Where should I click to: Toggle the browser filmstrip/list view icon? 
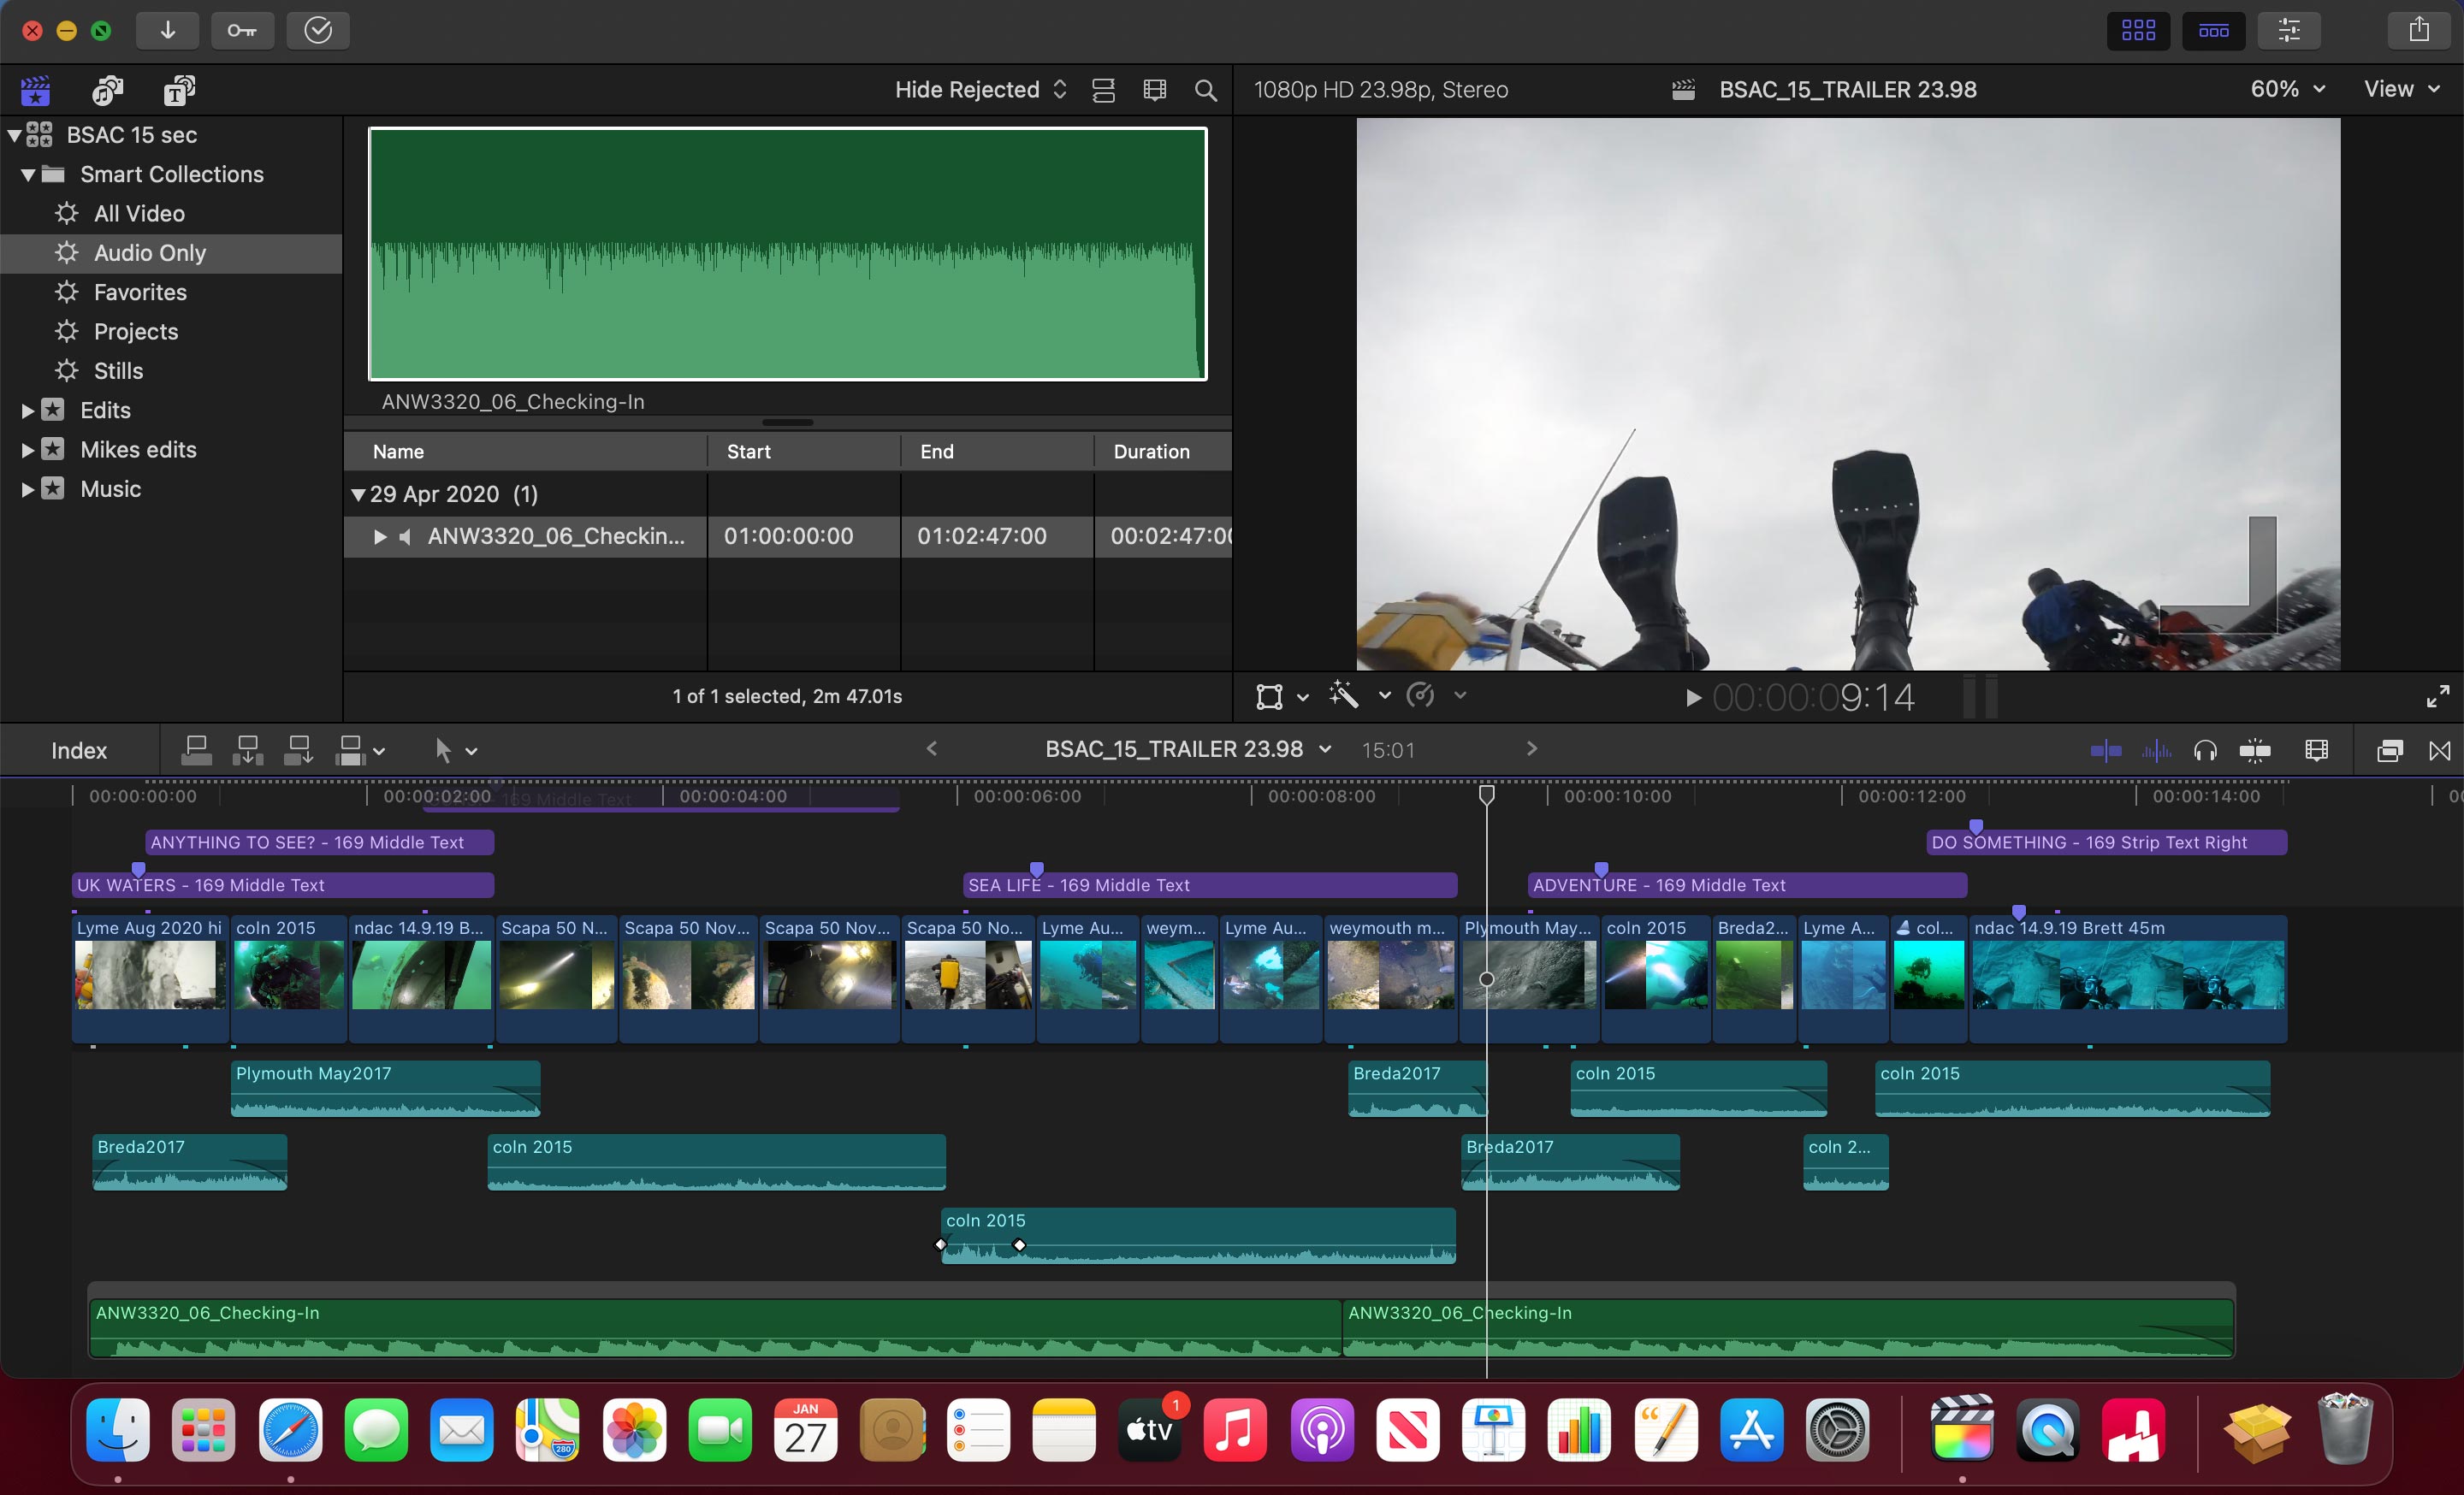pyautogui.click(x=1104, y=90)
